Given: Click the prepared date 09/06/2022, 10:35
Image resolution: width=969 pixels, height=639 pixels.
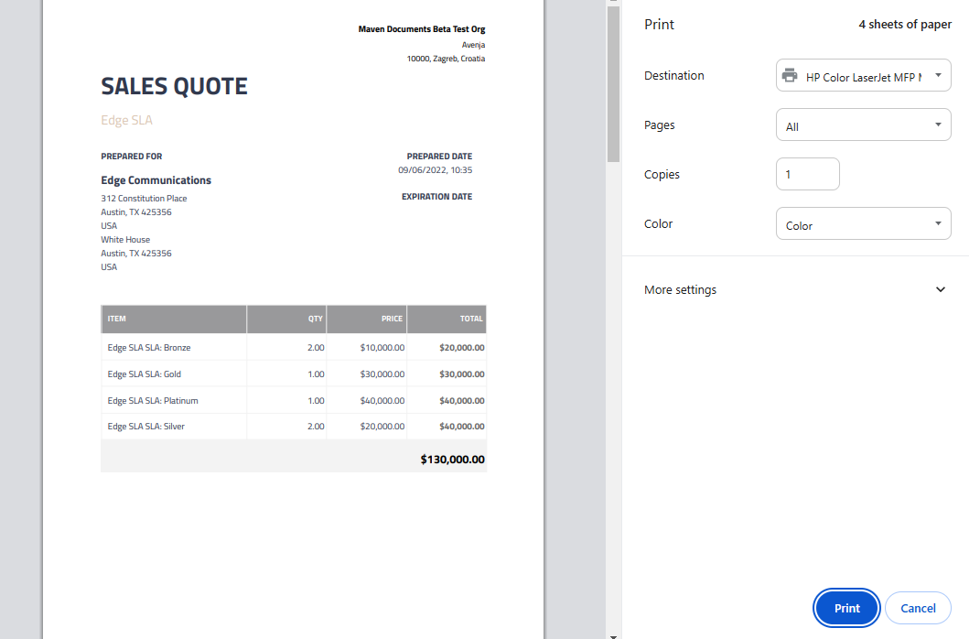Looking at the screenshot, I should tap(435, 170).
